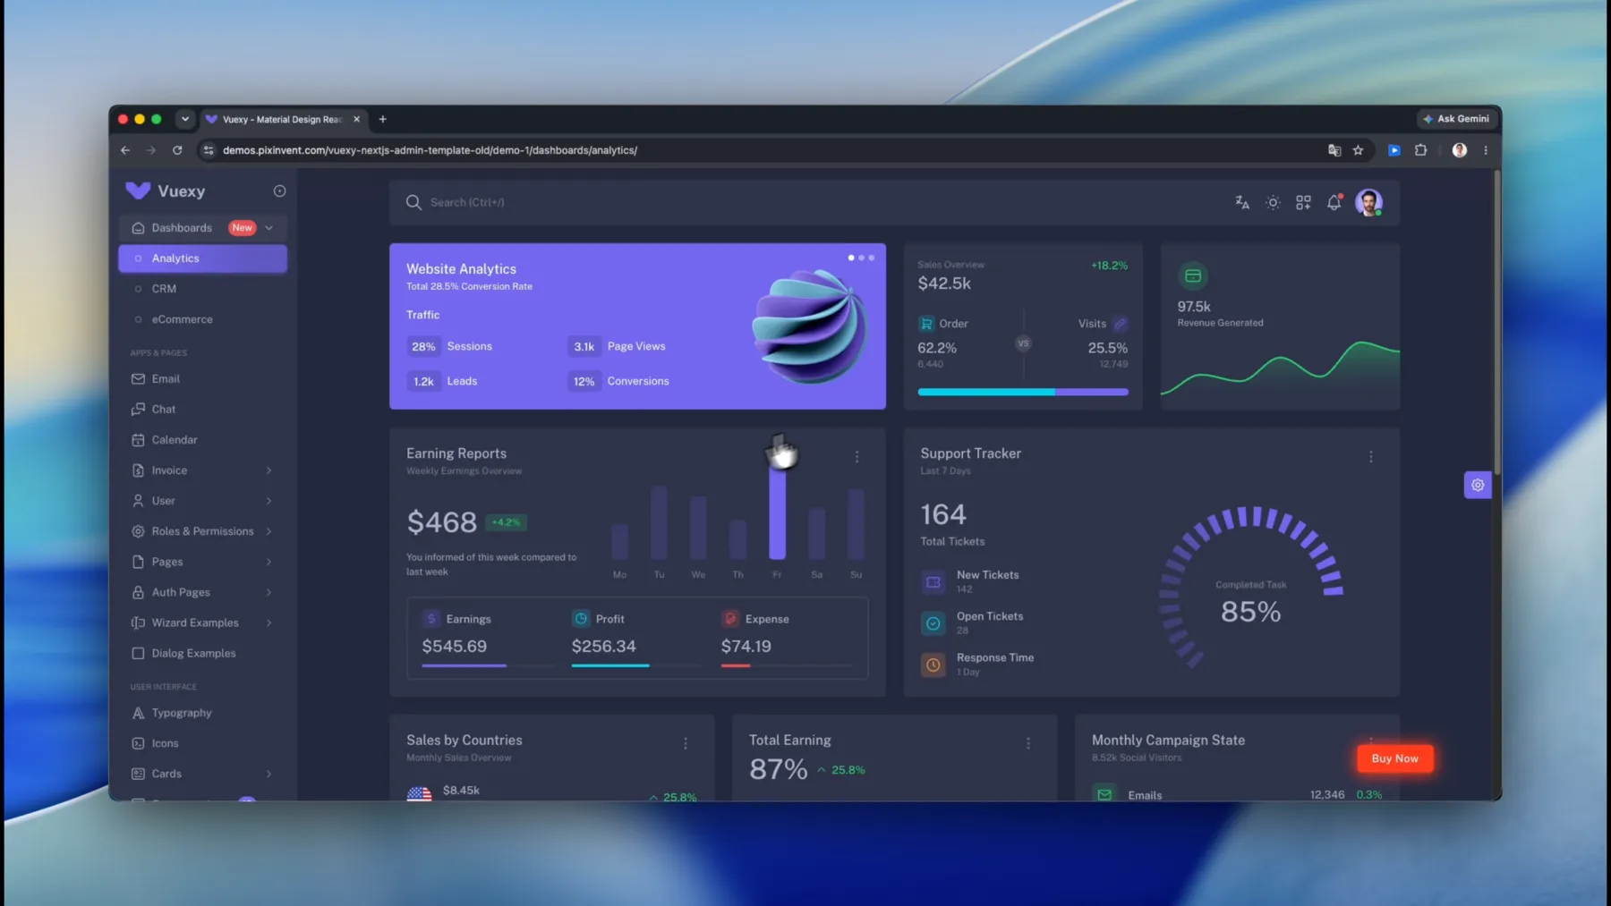The width and height of the screenshot is (1611, 906).
Task: Bookmark the page with star icon
Action: 1358,150
